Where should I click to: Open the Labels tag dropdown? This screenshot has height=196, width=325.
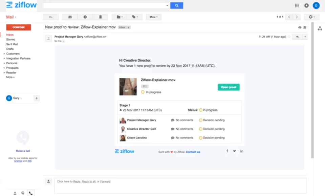[x=135, y=17]
